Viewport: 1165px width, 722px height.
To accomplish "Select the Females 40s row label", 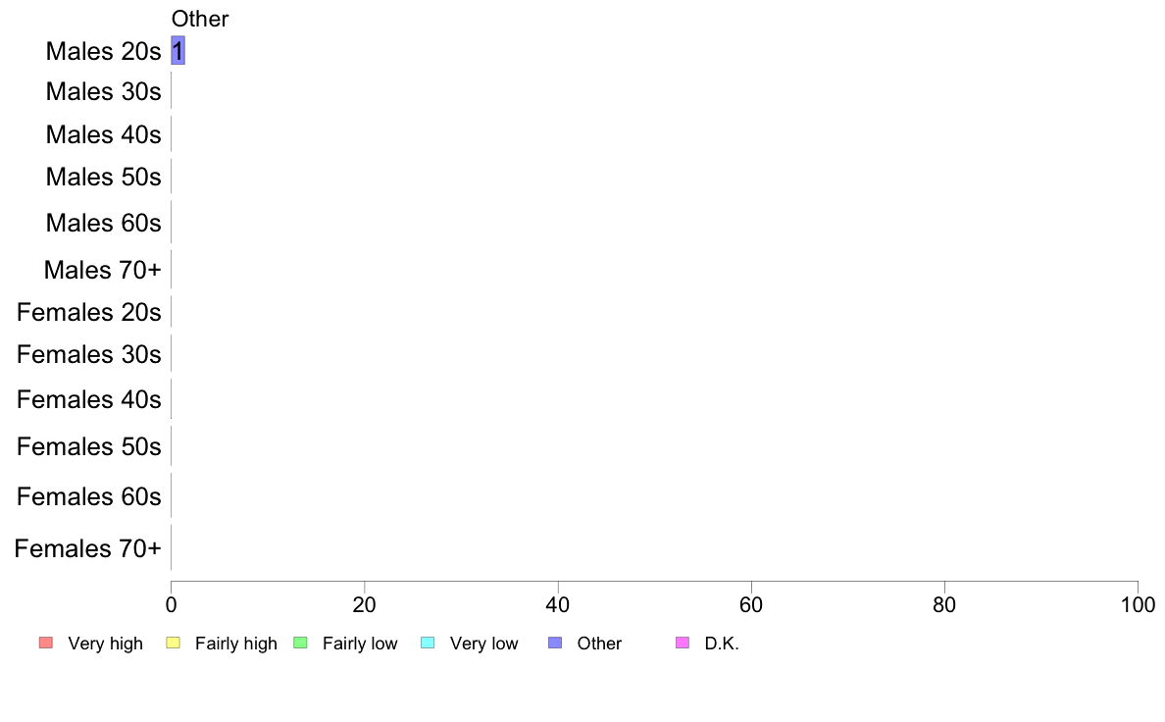I will click(89, 399).
